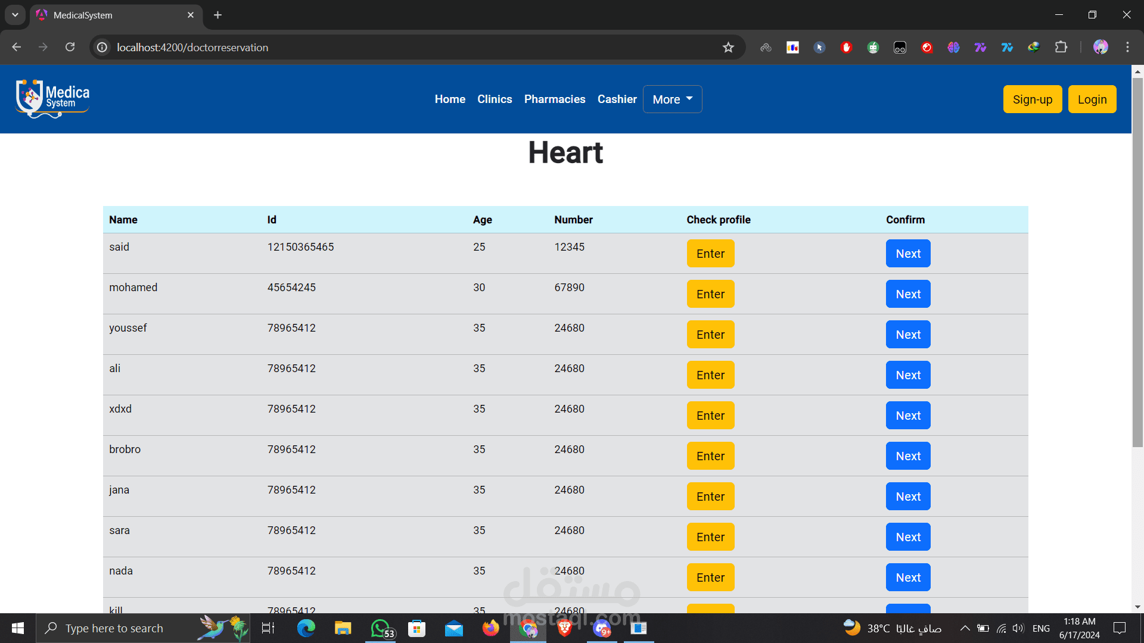
Task: Go to the Clinics nav link
Action: pyautogui.click(x=495, y=99)
